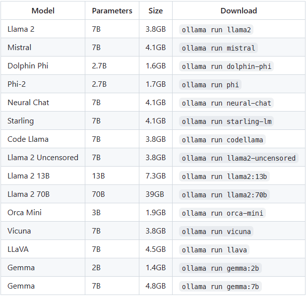This screenshot has height=296, width=306.
Task: Select the 'ollama run llava' code snippet
Action: click(x=214, y=250)
